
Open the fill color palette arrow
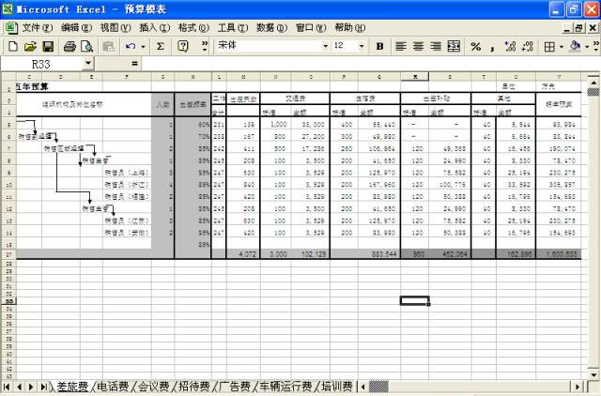(x=587, y=46)
